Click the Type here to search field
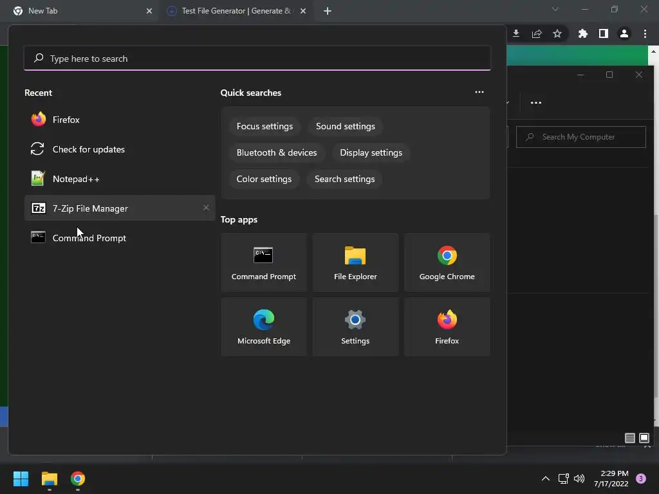This screenshot has height=494, width=659. (x=257, y=59)
